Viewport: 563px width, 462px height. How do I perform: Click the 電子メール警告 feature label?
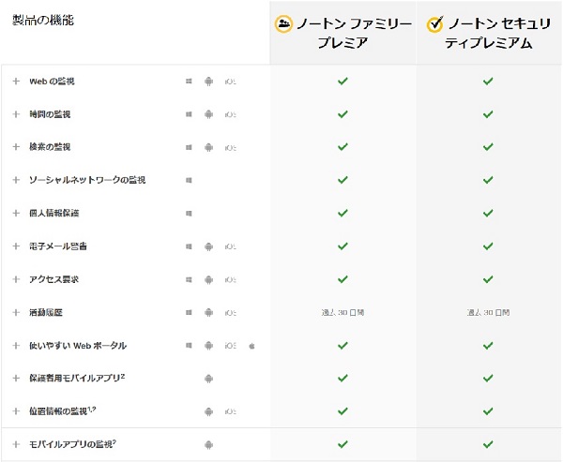[58, 246]
